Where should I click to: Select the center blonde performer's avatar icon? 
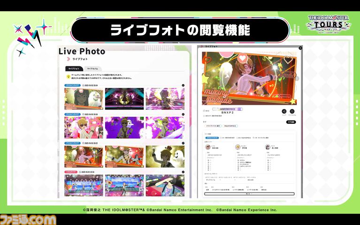(238, 147)
